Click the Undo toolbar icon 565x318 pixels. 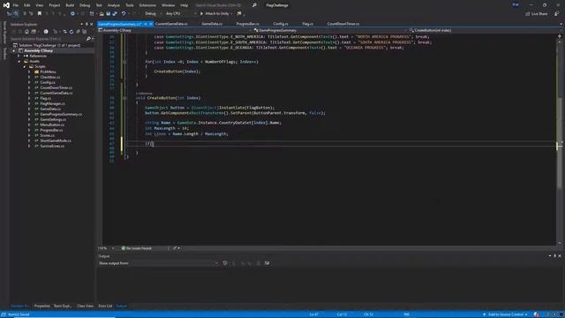[124, 14]
